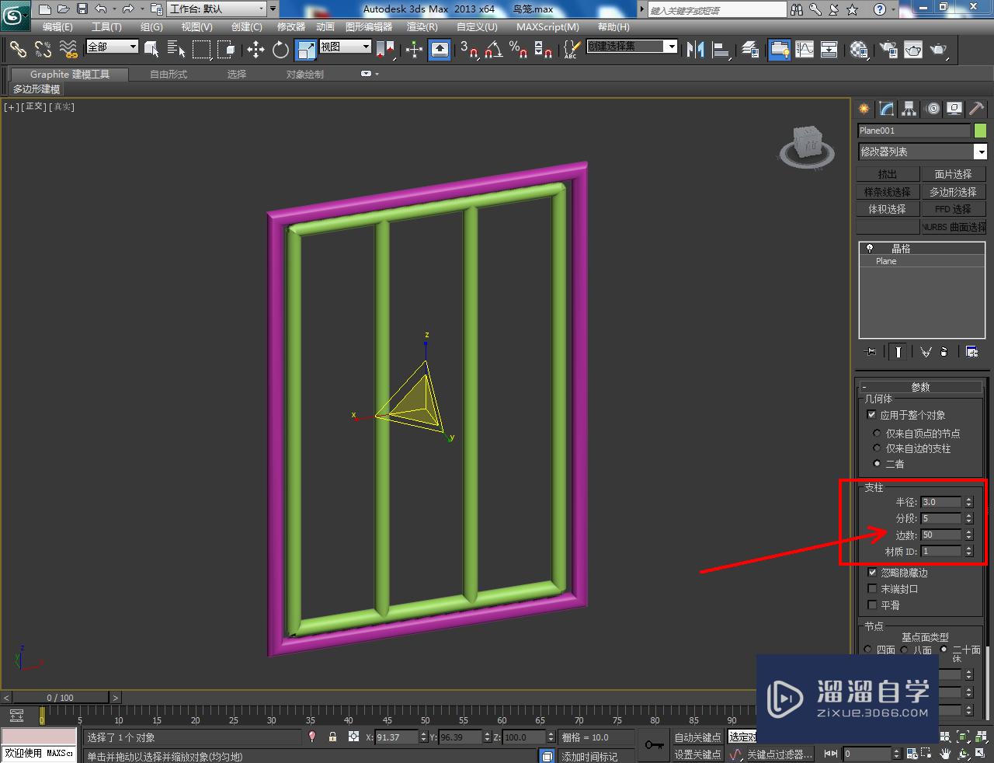Click the 多边形选择 modifier button

coord(953,191)
